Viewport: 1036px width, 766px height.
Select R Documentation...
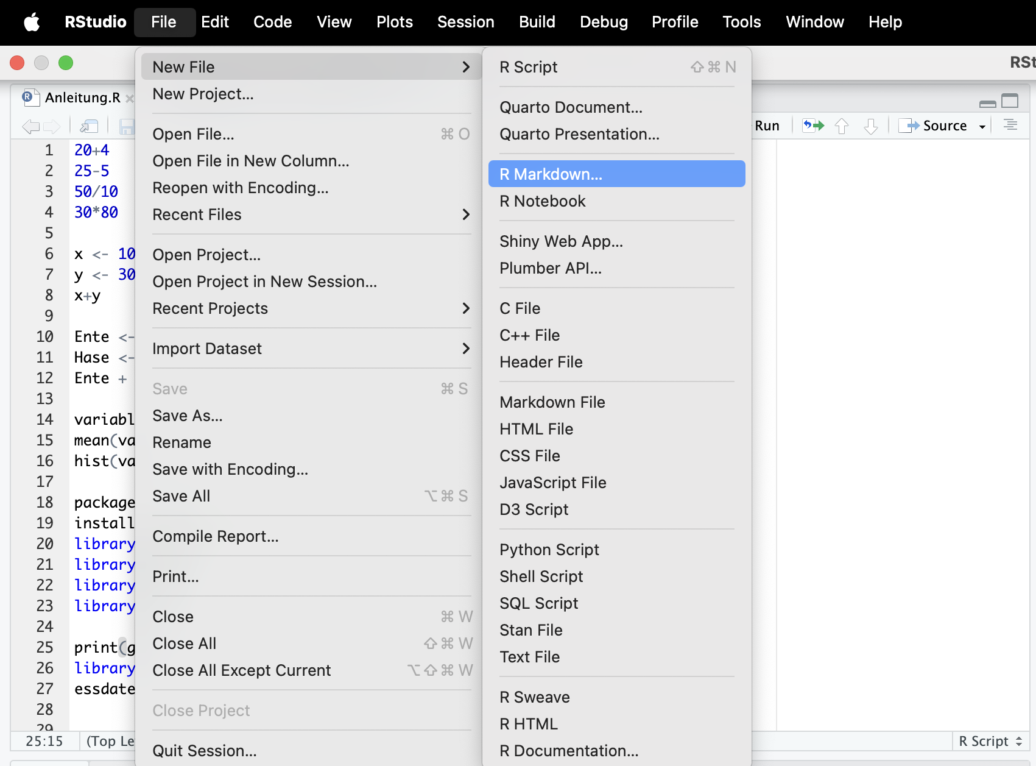tap(617, 751)
